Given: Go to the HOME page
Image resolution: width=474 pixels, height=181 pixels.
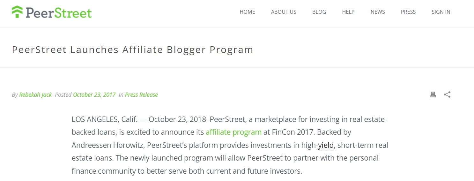Looking at the screenshot, I should pos(247,12).
